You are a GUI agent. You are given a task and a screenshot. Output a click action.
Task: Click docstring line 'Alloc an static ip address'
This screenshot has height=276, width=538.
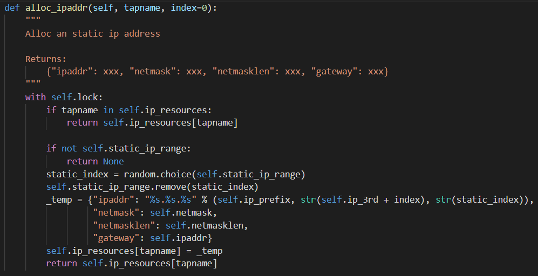pos(93,33)
